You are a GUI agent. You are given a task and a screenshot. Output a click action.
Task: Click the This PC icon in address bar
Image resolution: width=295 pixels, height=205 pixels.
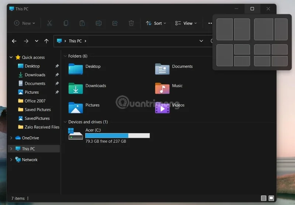[x=59, y=41]
